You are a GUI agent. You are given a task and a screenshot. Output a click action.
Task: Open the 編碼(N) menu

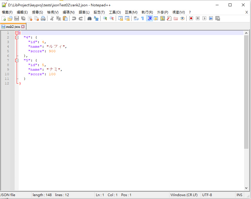(x=68, y=12)
